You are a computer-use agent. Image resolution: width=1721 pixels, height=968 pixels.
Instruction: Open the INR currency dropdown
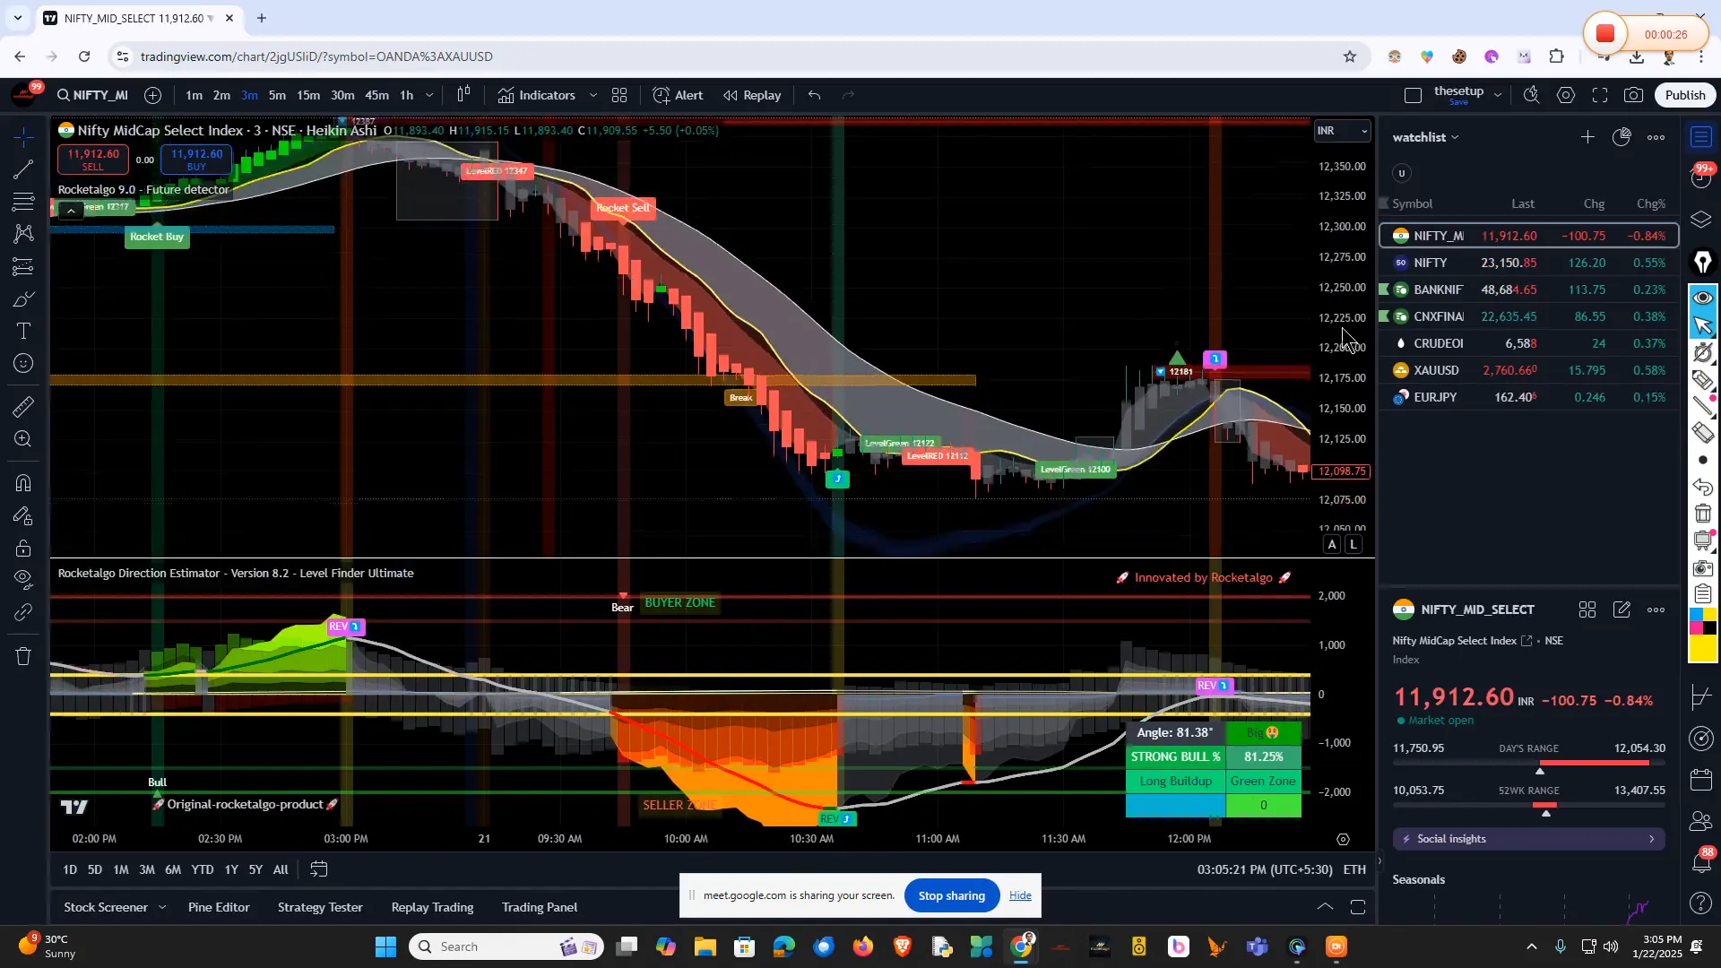pos(1342,131)
